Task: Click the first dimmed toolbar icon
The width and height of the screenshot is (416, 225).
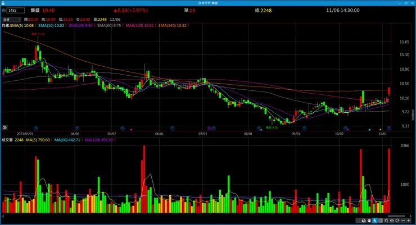Action: [x=359, y=221]
